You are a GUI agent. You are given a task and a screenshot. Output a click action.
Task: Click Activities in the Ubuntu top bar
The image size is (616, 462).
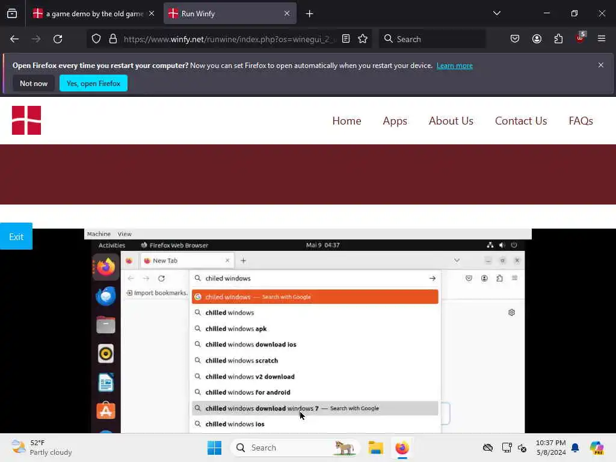pyautogui.click(x=111, y=245)
